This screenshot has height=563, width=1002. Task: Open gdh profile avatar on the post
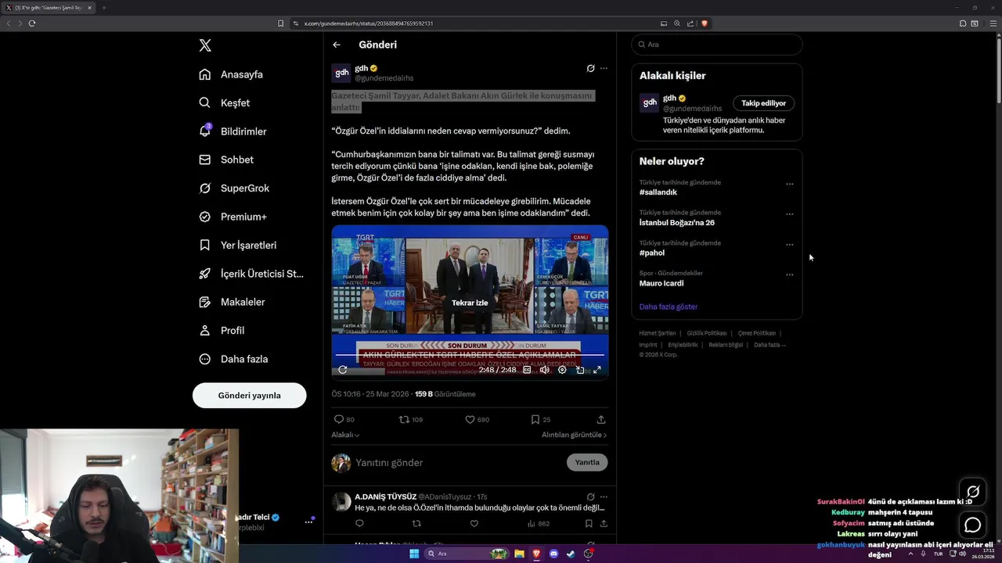(x=341, y=73)
